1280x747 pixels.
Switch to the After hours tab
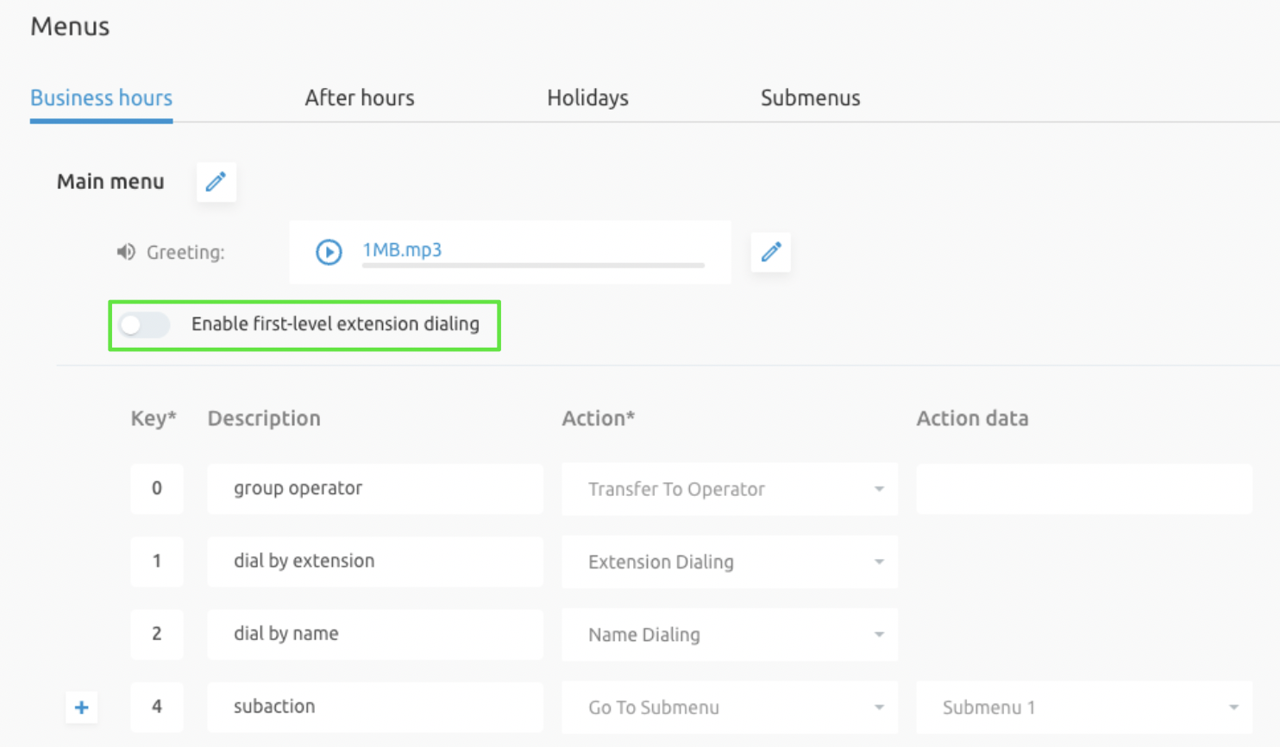coord(360,98)
